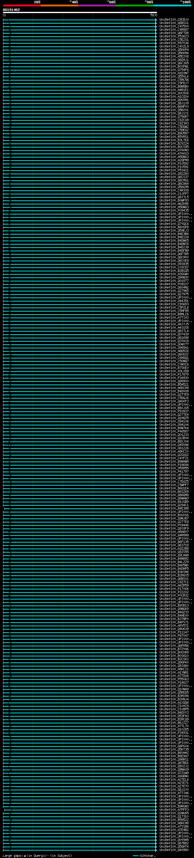The width and height of the screenshot is (194, 858).
Task: Select label UniRef100_O93935
Action: (174, 264)
